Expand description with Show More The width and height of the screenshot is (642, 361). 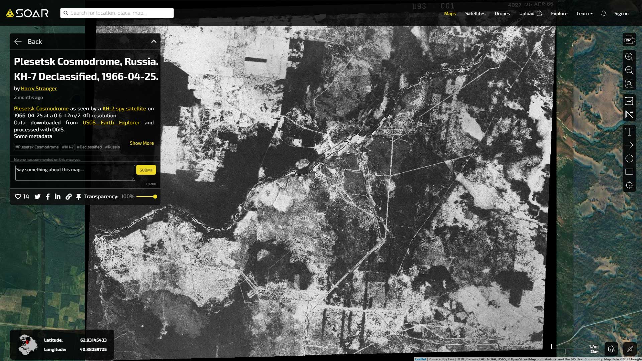pyautogui.click(x=142, y=143)
